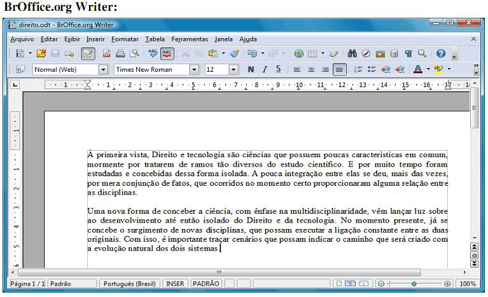
Task: Toggle Underline (S) formatting
Action: click(x=278, y=69)
